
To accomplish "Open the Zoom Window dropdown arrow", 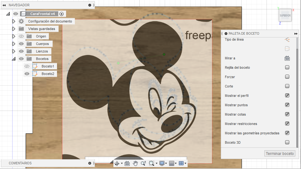I will coord(156,163).
